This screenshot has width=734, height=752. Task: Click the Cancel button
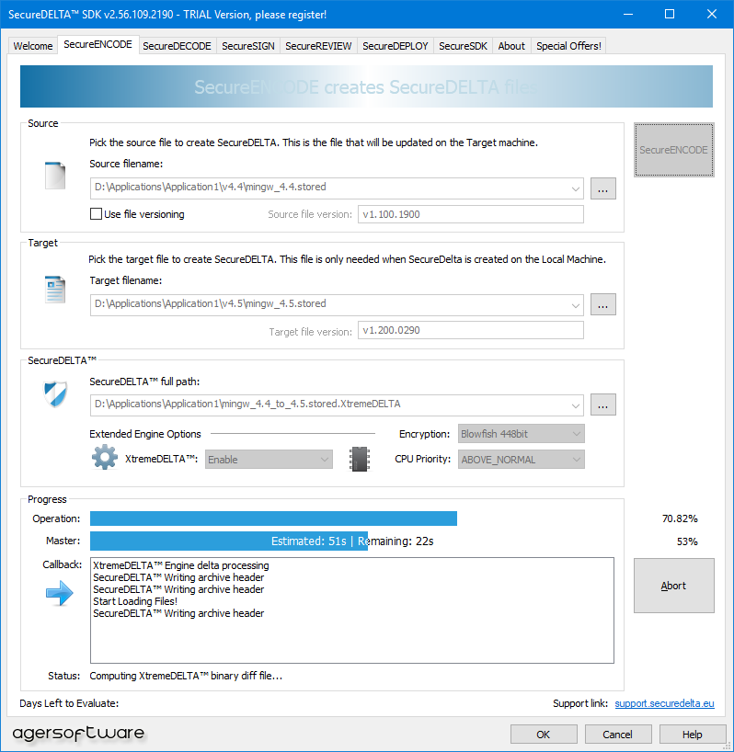click(x=618, y=735)
